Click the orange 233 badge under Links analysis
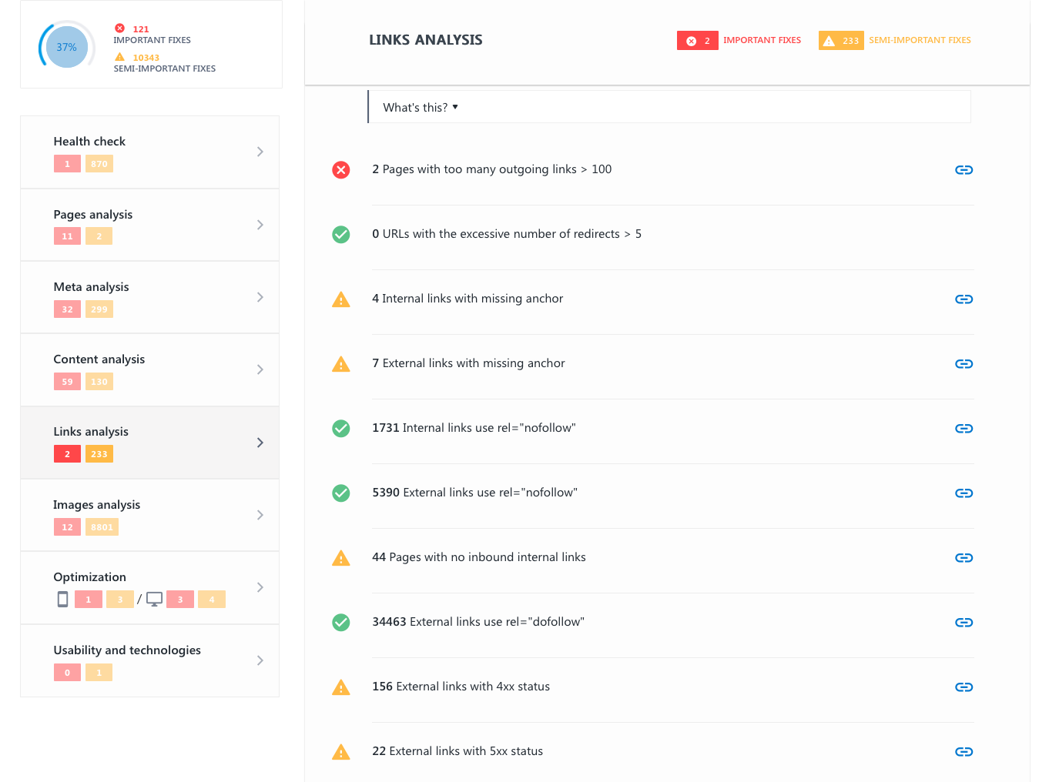 pos(99,454)
